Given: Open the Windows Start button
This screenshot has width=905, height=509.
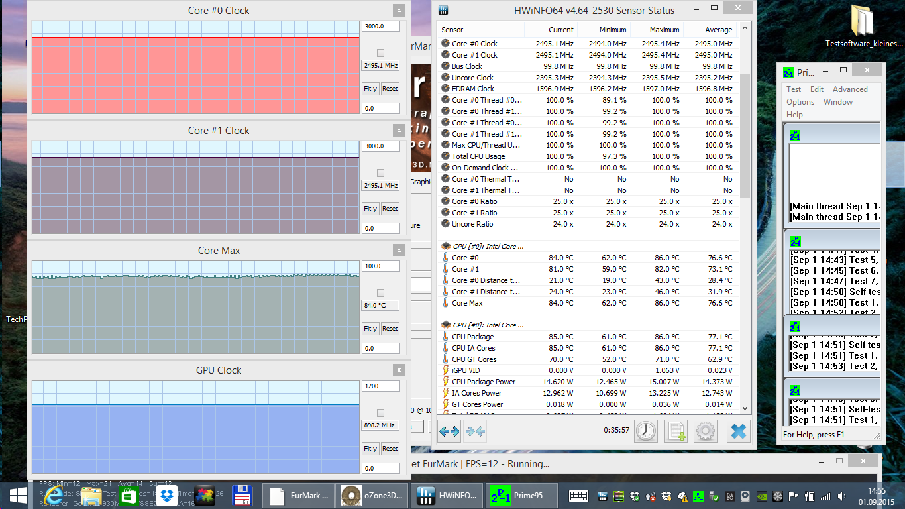Looking at the screenshot, I should pyautogui.click(x=19, y=496).
